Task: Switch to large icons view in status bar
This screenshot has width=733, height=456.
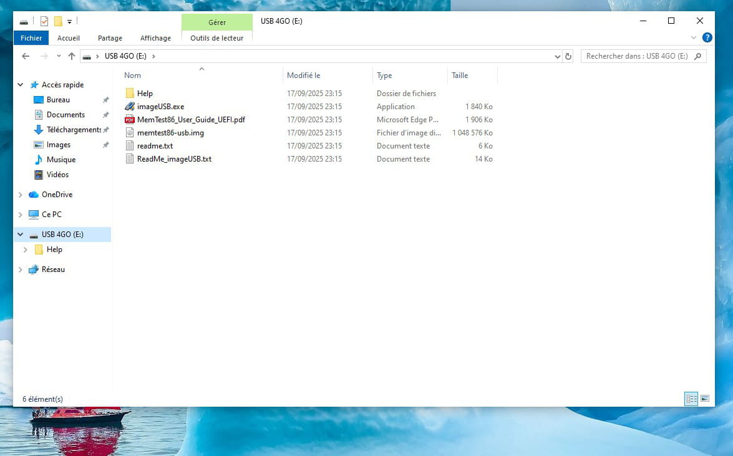Action: click(x=705, y=399)
